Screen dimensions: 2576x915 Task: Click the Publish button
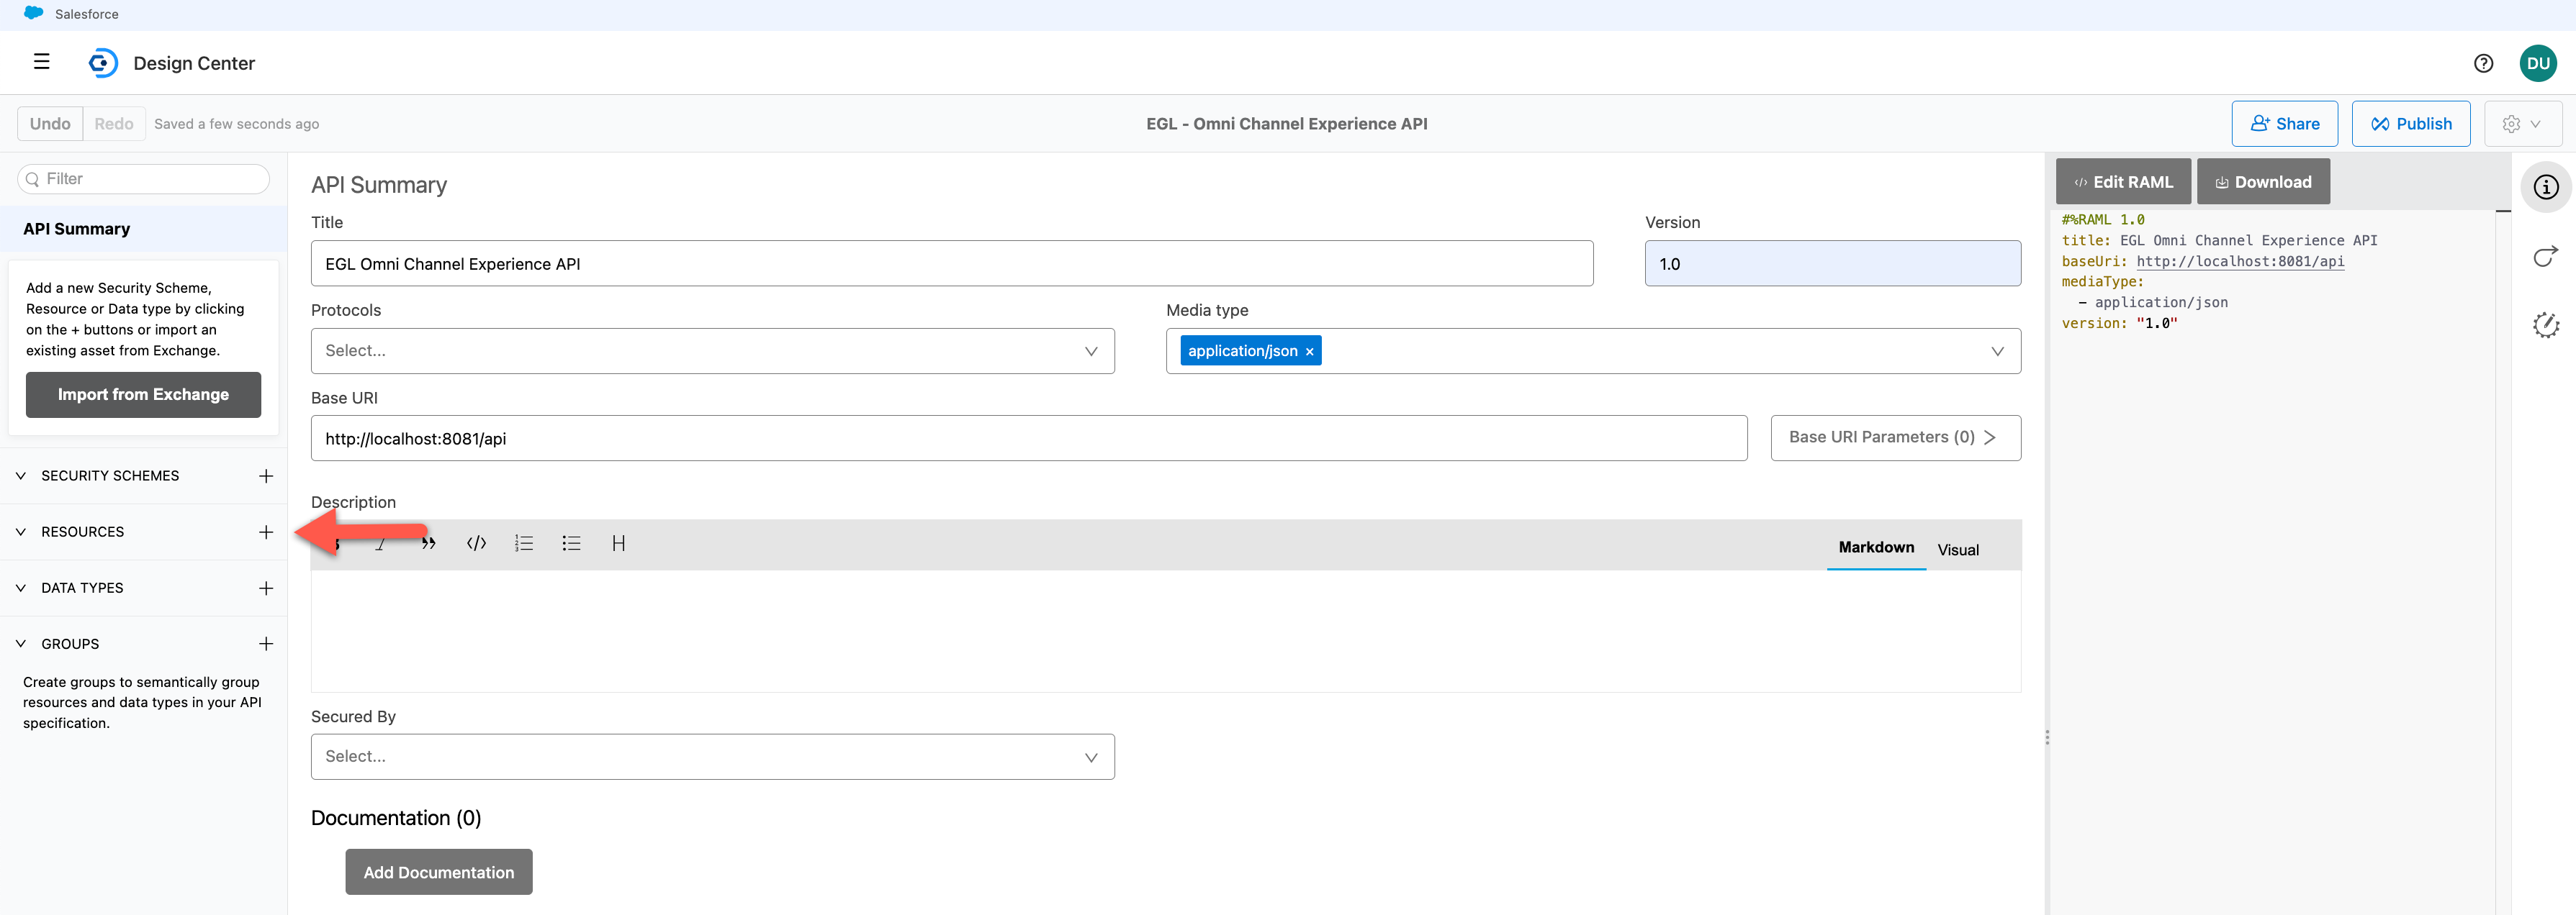click(2410, 124)
